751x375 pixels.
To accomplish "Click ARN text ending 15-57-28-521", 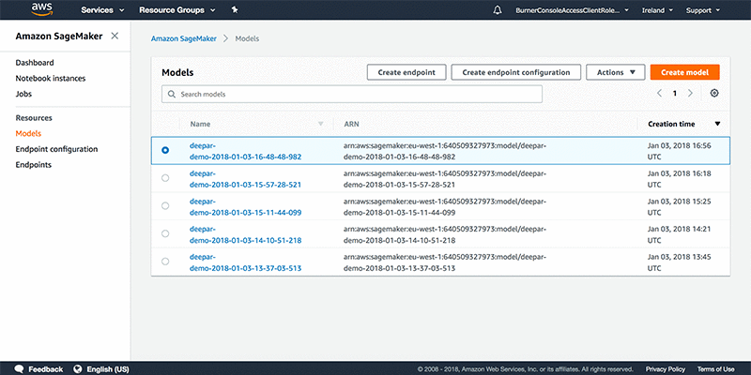I will [x=445, y=178].
